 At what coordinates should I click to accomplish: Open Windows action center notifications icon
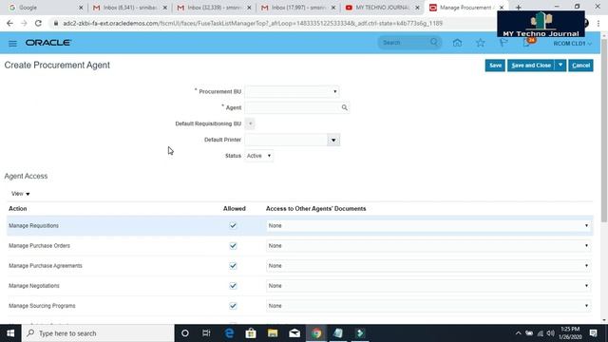tap(593, 333)
